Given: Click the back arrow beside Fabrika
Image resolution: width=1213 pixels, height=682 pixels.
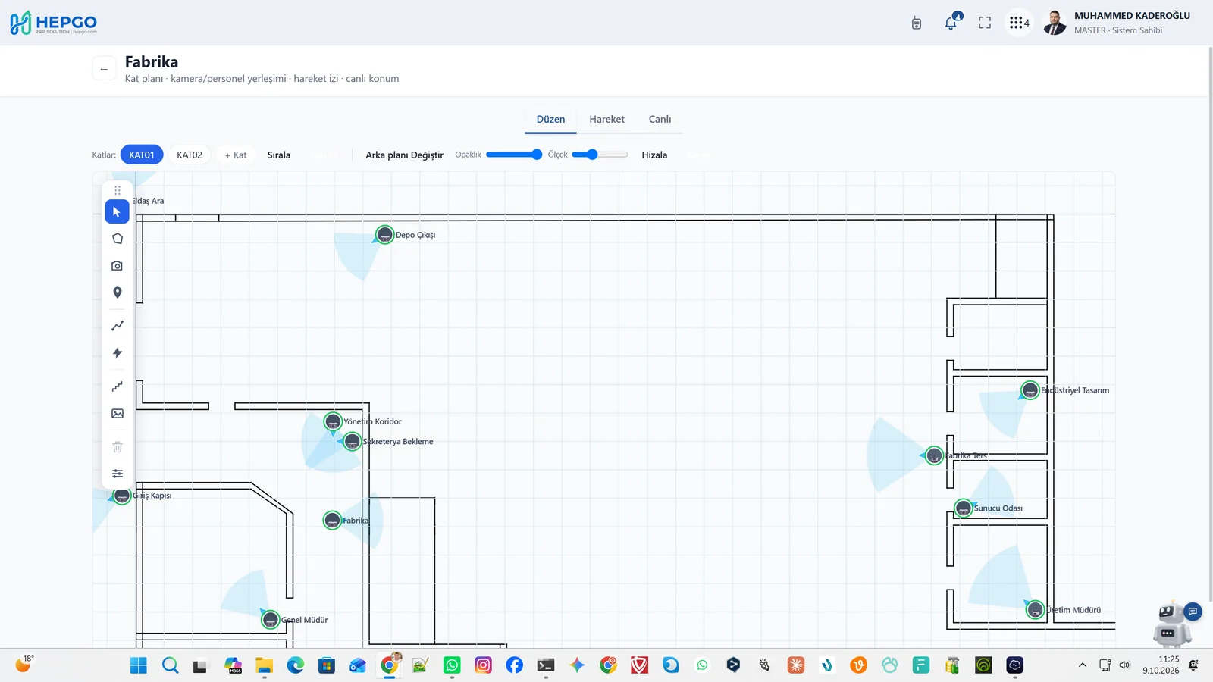Looking at the screenshot, I should coord(104,68).
